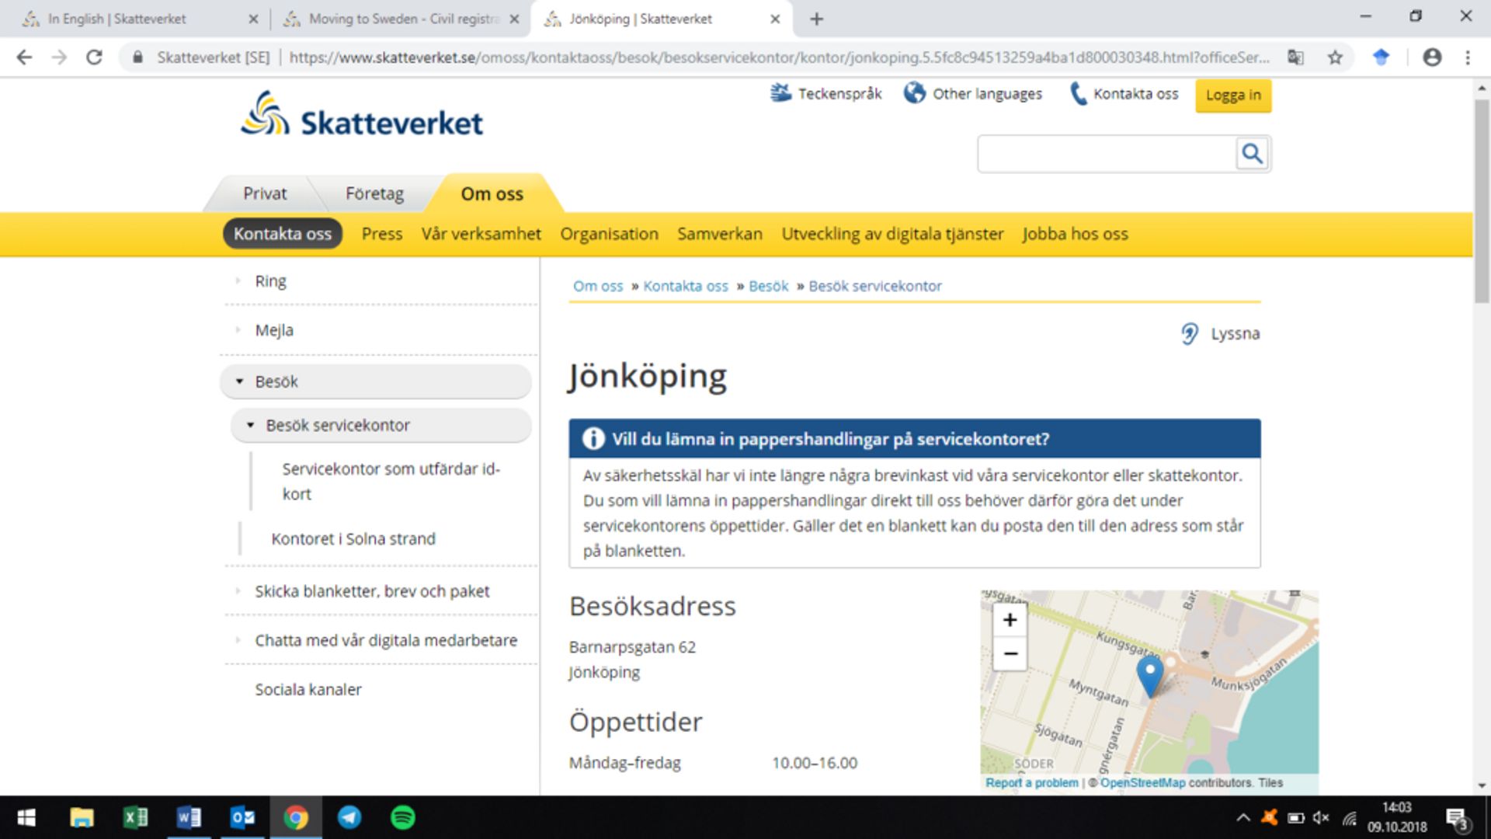This screenshot has width=1491, height=839.
Task: Bookmark page with star icon
Action: point(1335,57)
